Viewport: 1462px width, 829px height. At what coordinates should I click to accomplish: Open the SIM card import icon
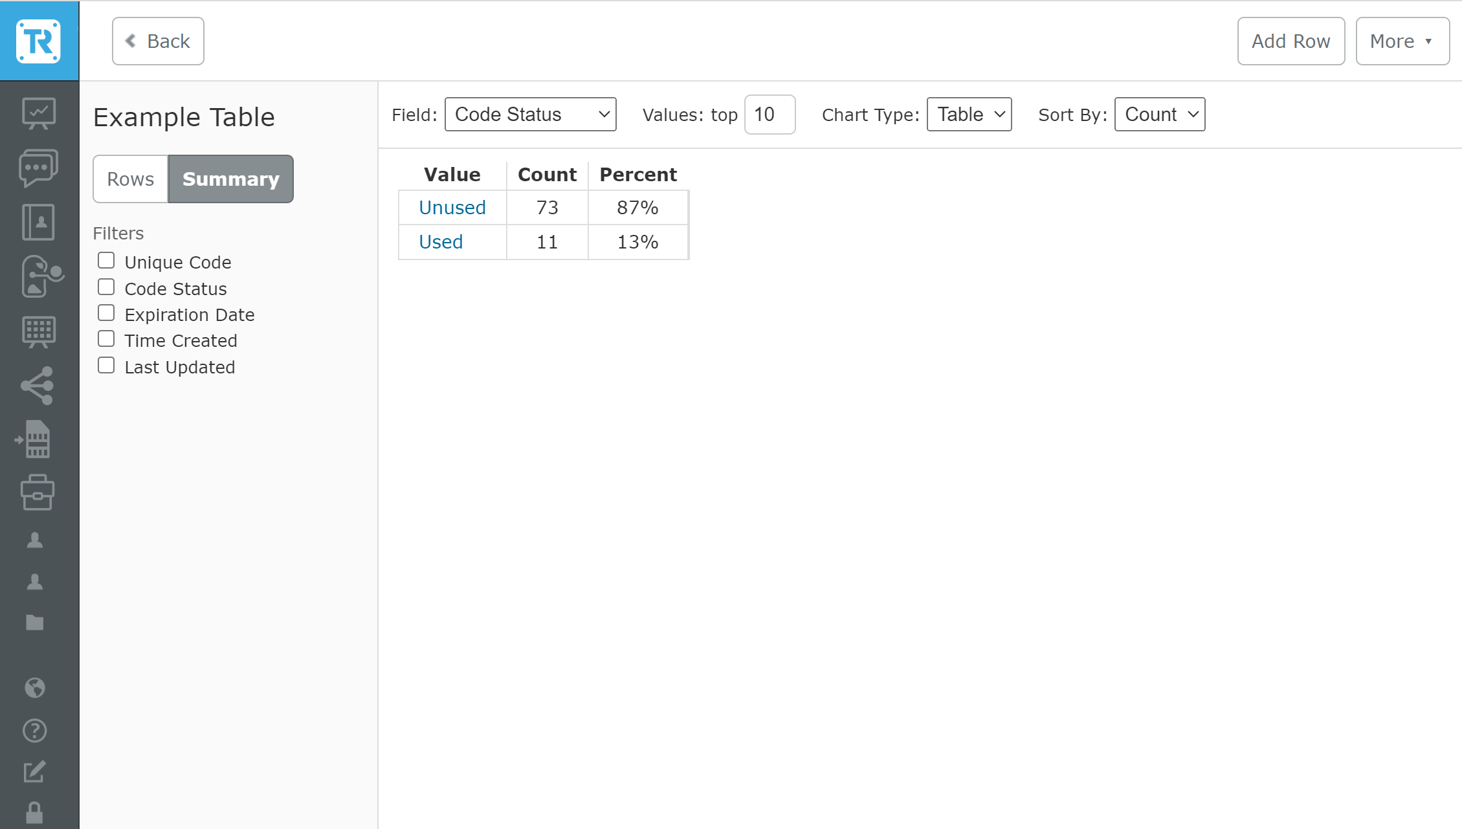34,439
